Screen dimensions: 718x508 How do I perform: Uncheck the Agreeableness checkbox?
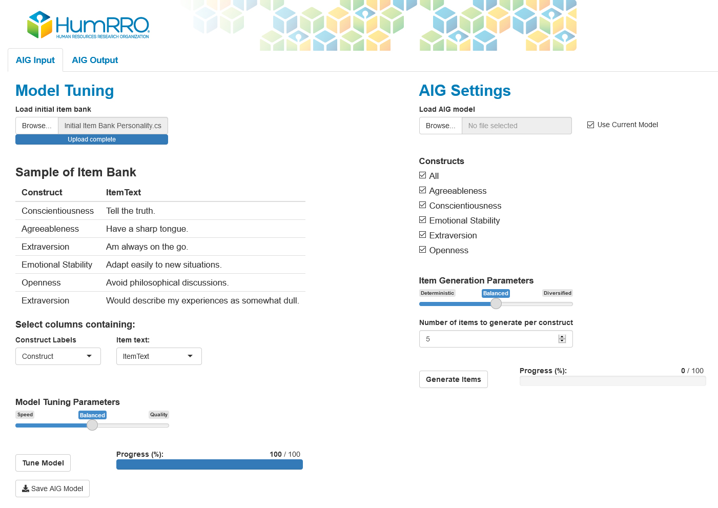point(423,190)
